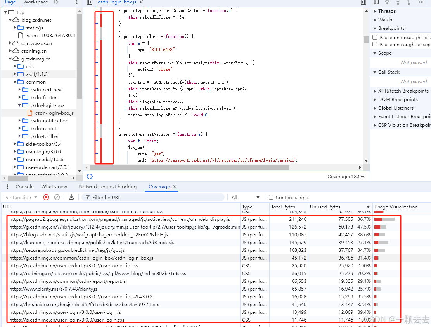Select the Coverage drawer tab
Image resolution: width=431 pixels, height=327 pixels.
(159, 187)
